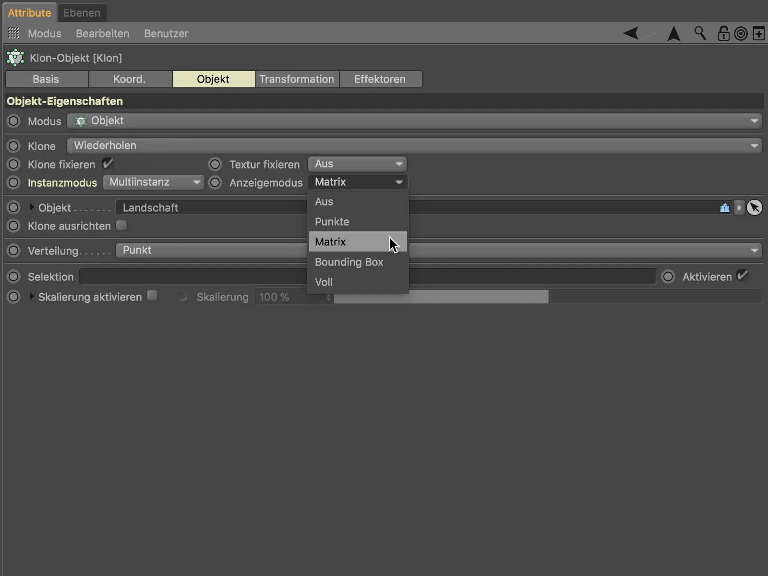Toggle animation dot beside Modus

coord(13,121)
